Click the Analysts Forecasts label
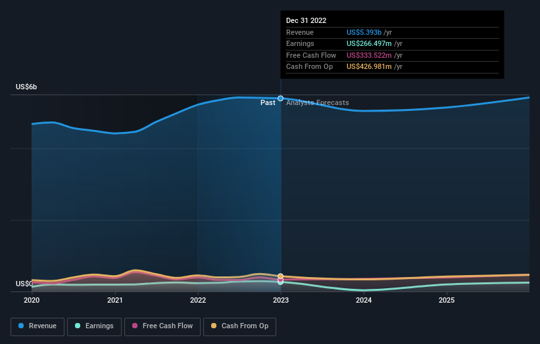This screenshot has height=344, width=540. click(318, 103)
